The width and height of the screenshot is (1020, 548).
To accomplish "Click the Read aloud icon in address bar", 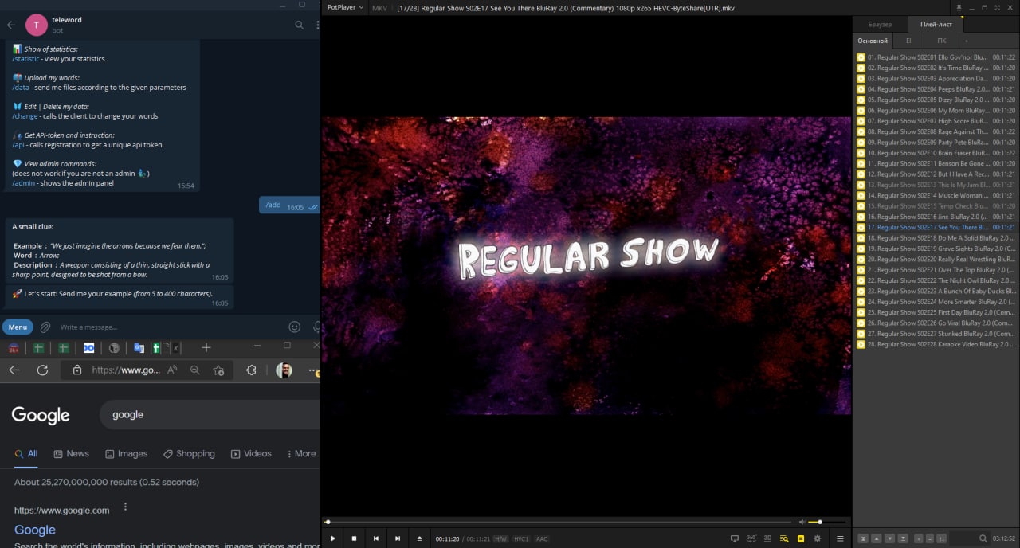I will click(x=173, y=370).
